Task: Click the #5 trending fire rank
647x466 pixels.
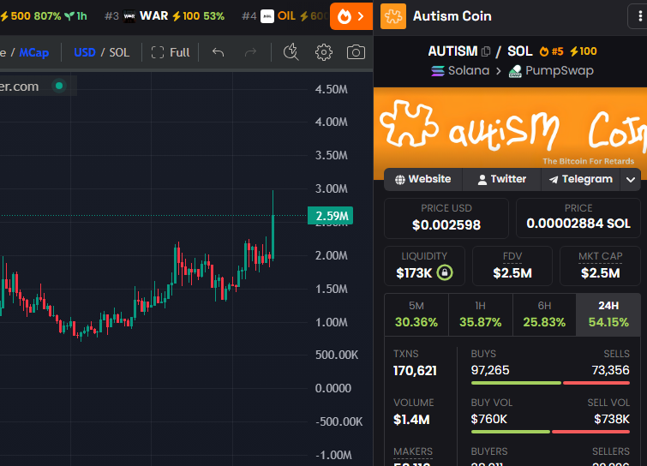Action: click(552, 51)
